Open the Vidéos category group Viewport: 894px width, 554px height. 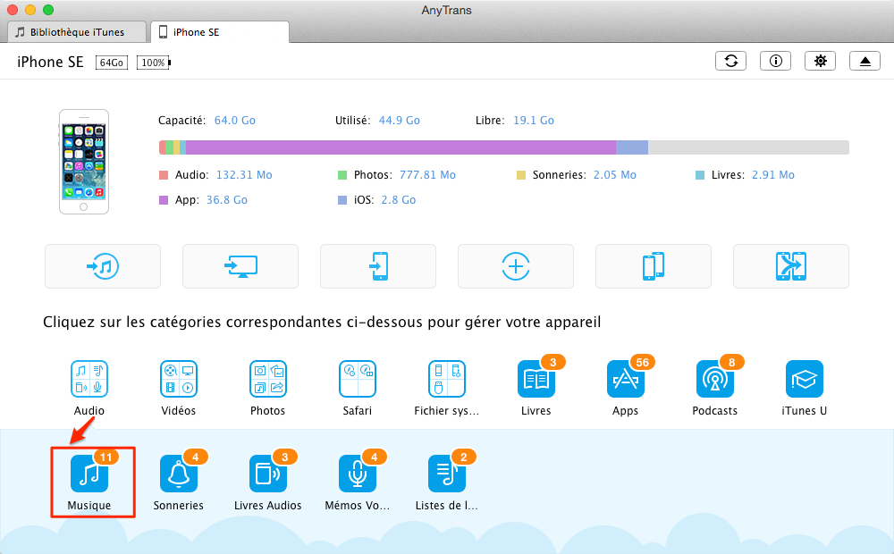(x=179, y=379)
